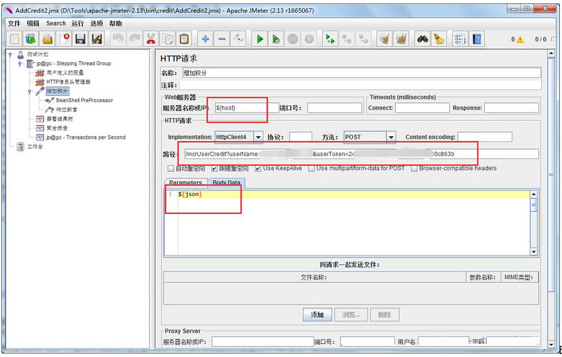Click the Remote Stop All icon

pos(347,39)
